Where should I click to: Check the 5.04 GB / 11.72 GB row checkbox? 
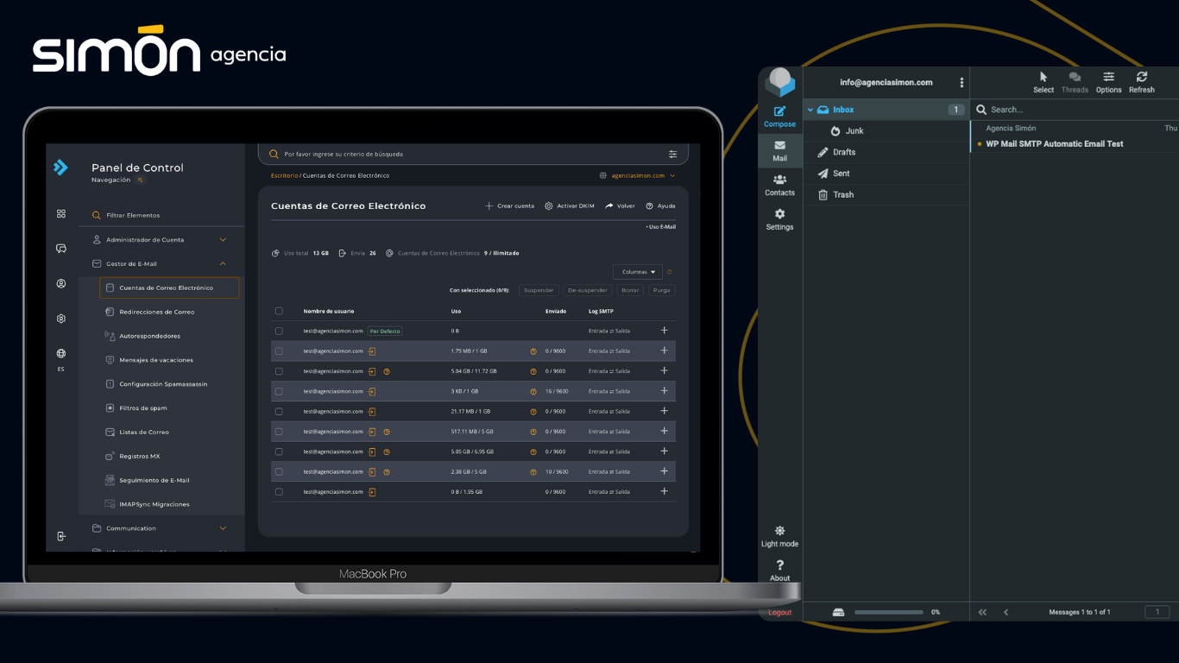click(279, 371)
